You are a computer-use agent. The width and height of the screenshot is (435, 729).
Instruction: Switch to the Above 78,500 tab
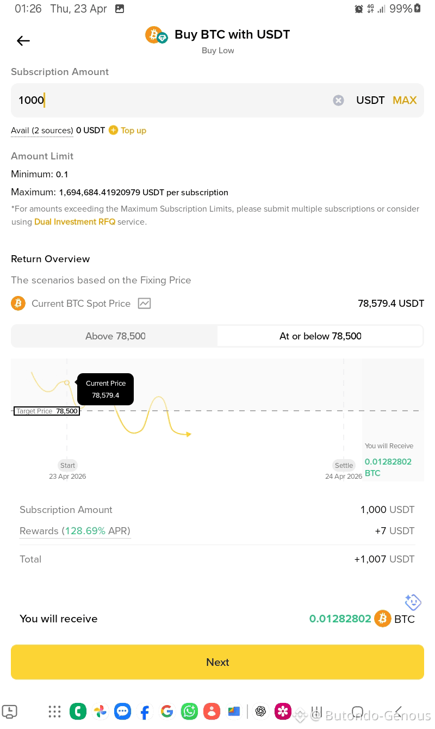pos(115,336)
